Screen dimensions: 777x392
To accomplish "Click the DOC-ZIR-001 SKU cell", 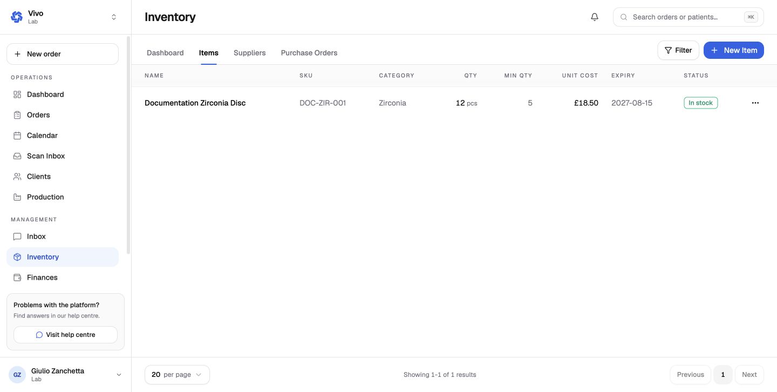I will (323, 103).
